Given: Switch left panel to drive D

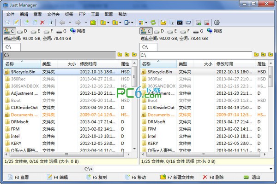Looking at the screenshot, I should [23, 31].
